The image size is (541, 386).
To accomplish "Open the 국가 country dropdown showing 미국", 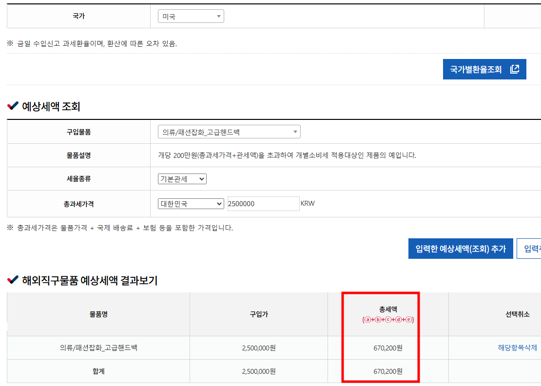I will tap(190, 16).
